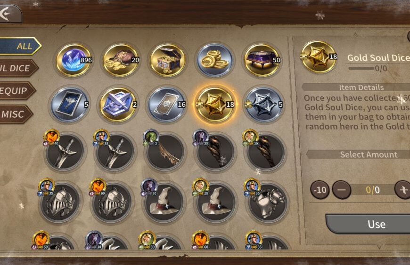Select the gold coins stack item

[215, 60]
